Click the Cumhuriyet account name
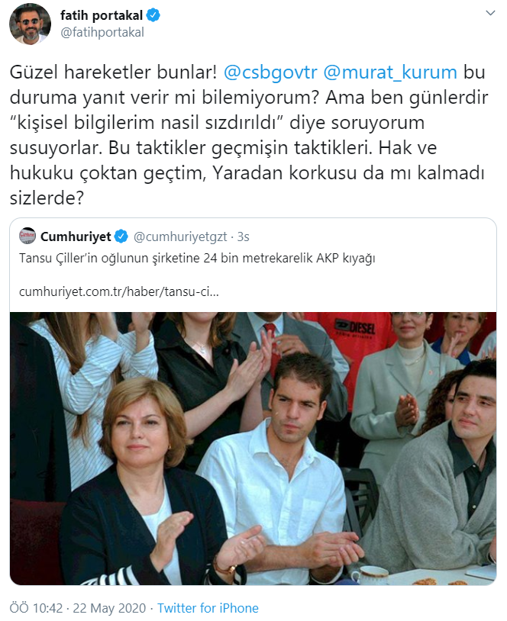The width and height of the screenshot is (507, 621). pyautogui.click(x=76, y=236)
